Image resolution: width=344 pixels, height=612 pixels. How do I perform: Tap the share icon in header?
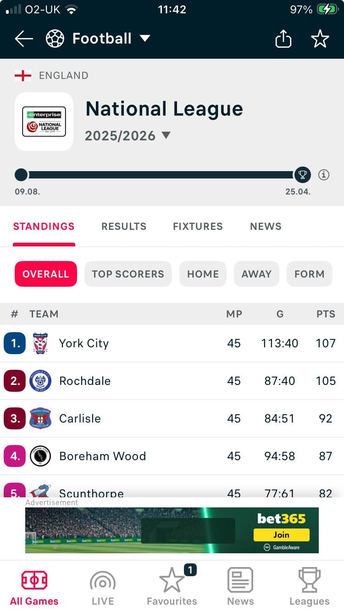pyautogui.click(x=283, y=39)
